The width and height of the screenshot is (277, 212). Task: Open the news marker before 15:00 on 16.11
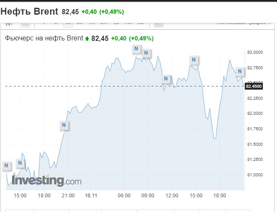click(x=194, y=60)
